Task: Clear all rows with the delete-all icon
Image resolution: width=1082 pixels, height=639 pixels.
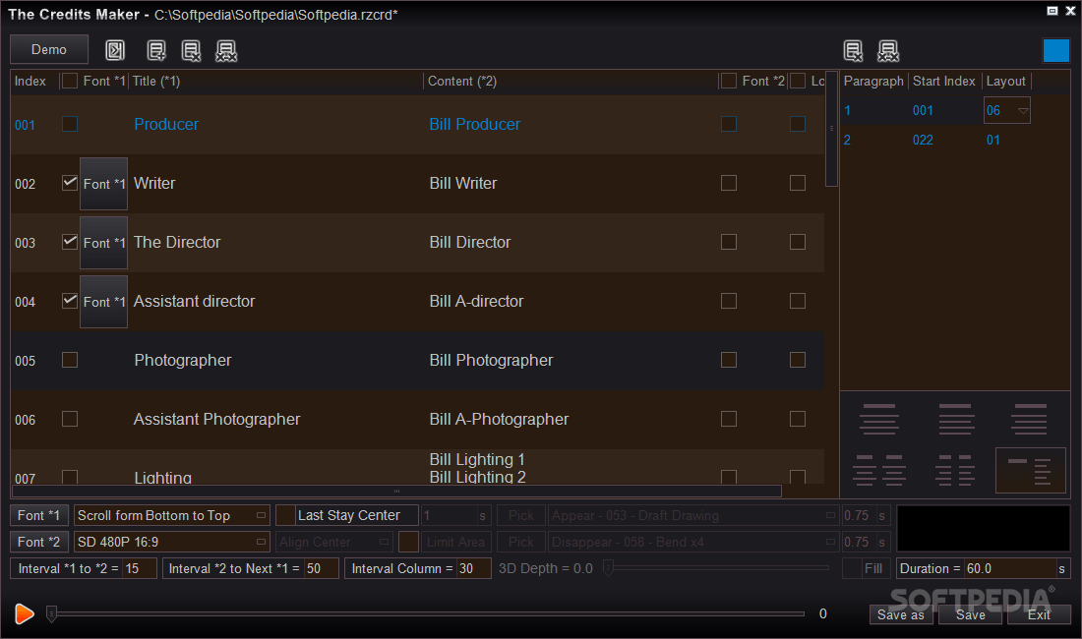Action: point(227,49)
